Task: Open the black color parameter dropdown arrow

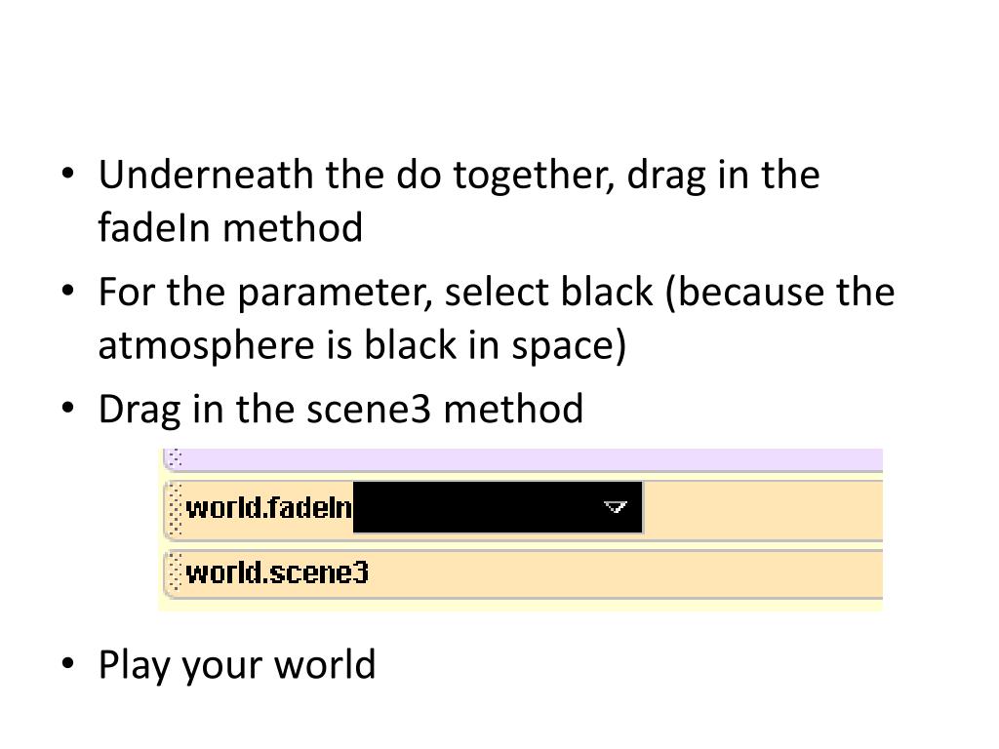Action: tap(615, 507)
